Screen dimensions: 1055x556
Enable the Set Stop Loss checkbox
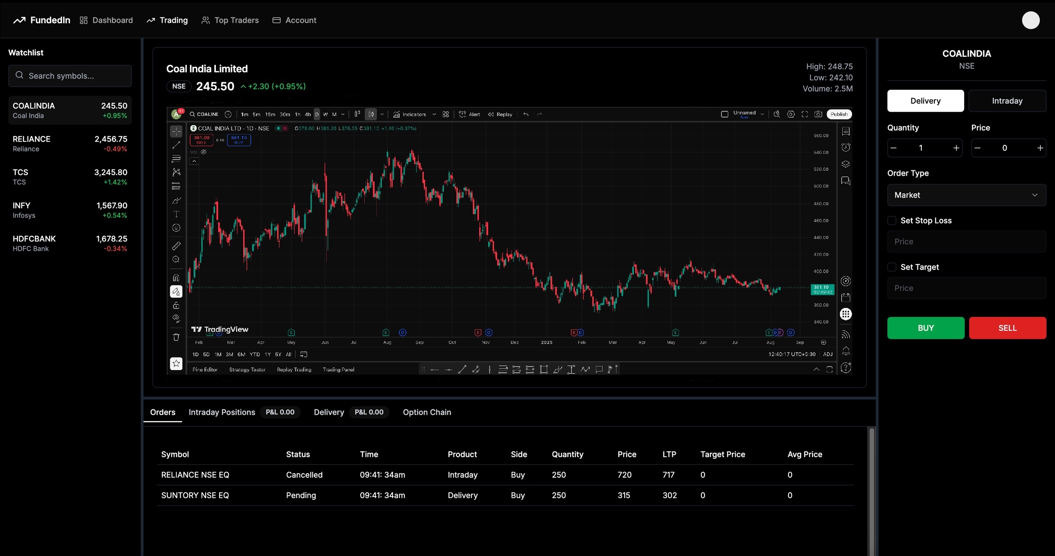click(892, 220)
